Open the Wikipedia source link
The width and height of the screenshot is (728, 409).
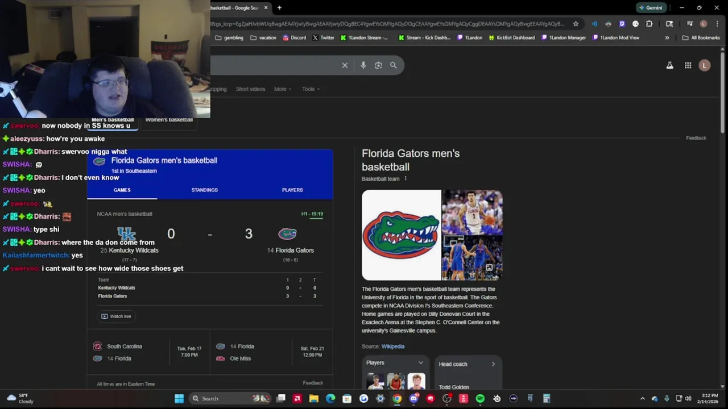click(393, 347)
